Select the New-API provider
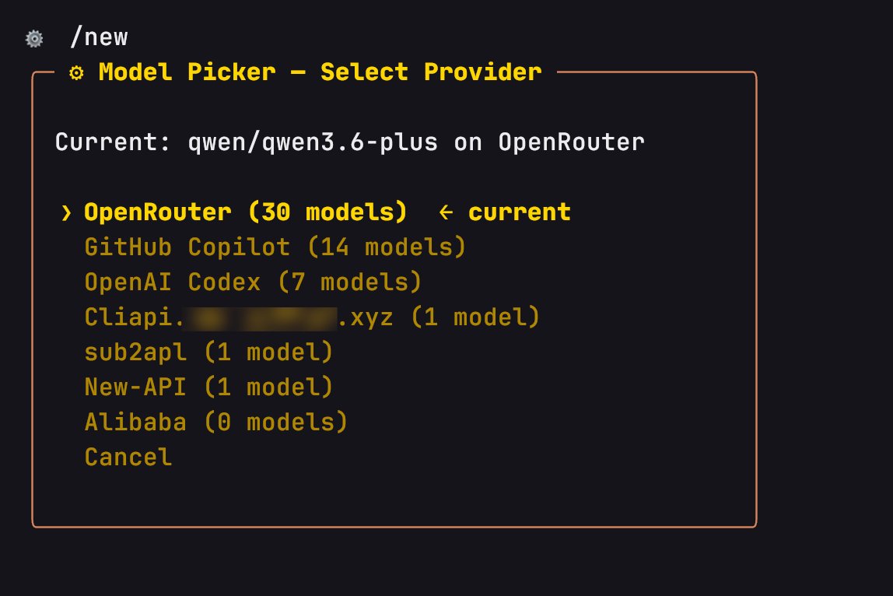Screen dimensions: 893x596 208,387
